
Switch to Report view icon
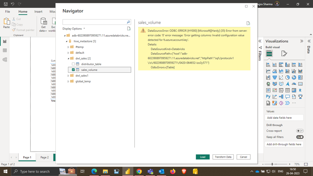[5, 41]
